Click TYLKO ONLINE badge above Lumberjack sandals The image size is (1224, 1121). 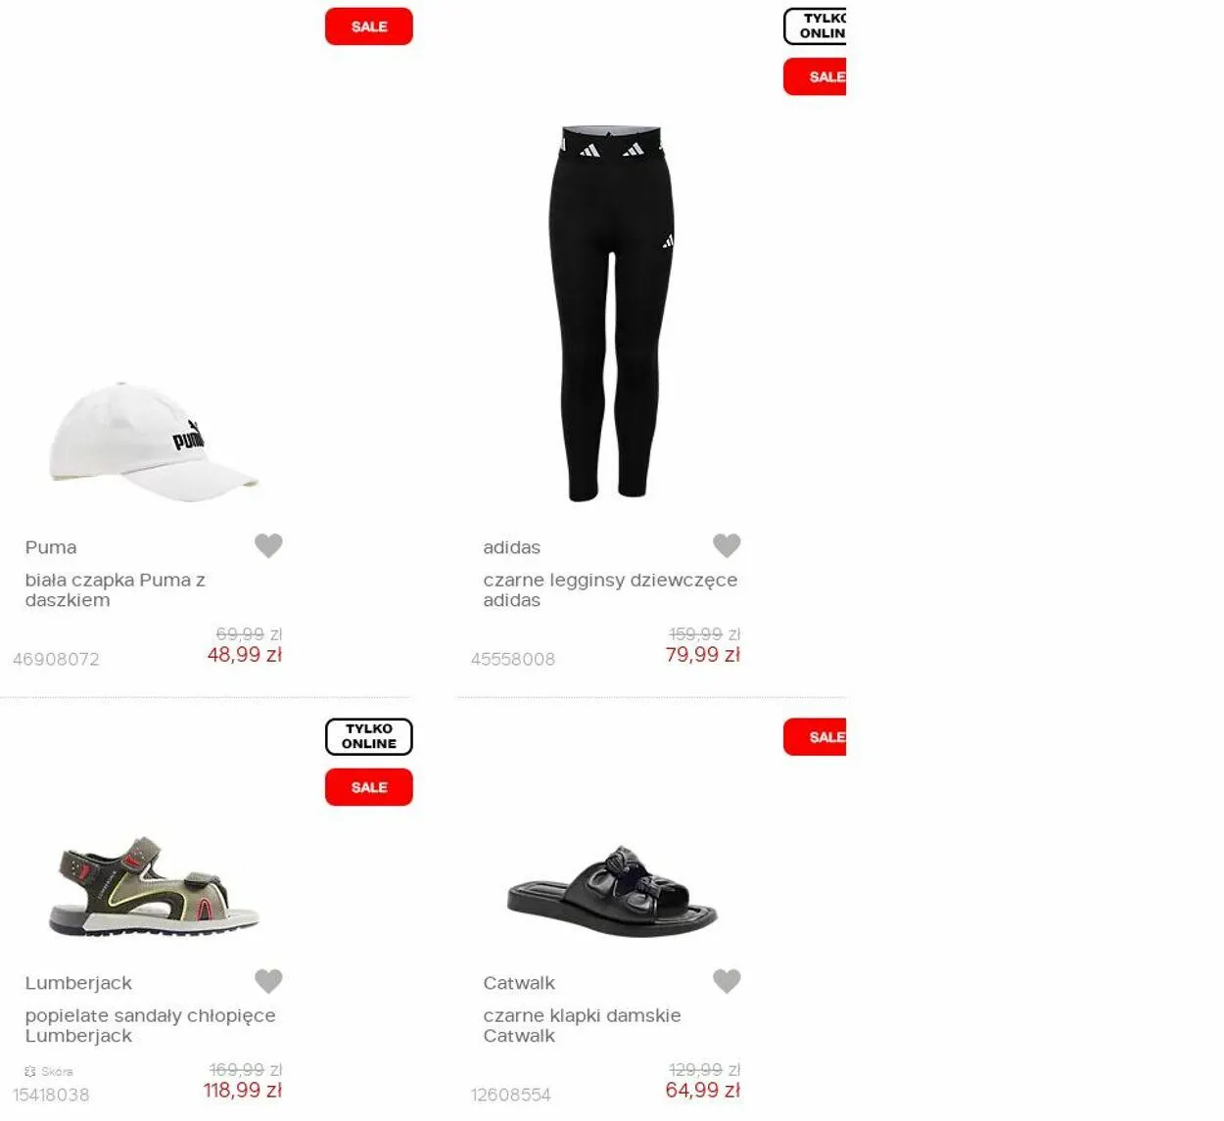[369, 736]
